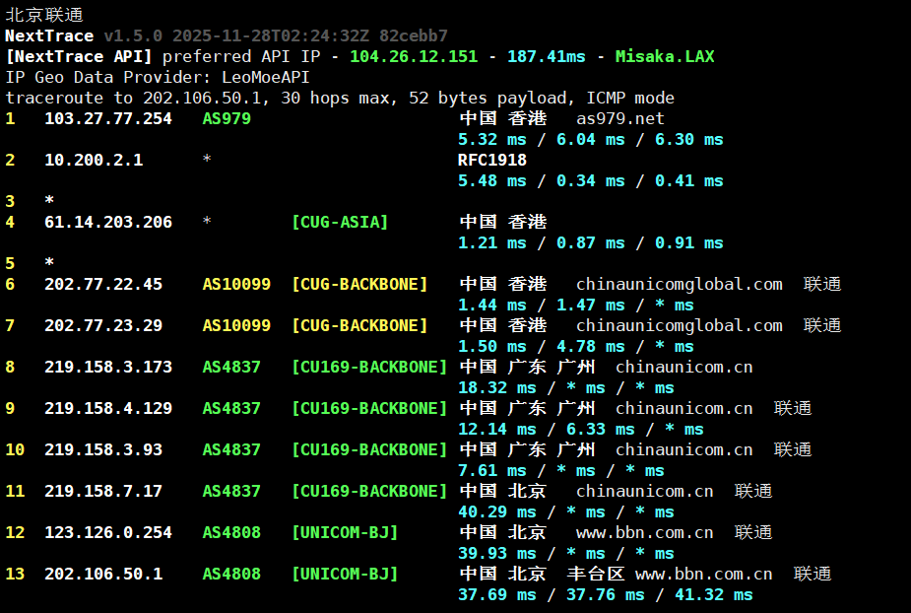Click hop 4 IP 61.14.203.206
The width and height of the screenshot is (911, 613).
[108, 222]
